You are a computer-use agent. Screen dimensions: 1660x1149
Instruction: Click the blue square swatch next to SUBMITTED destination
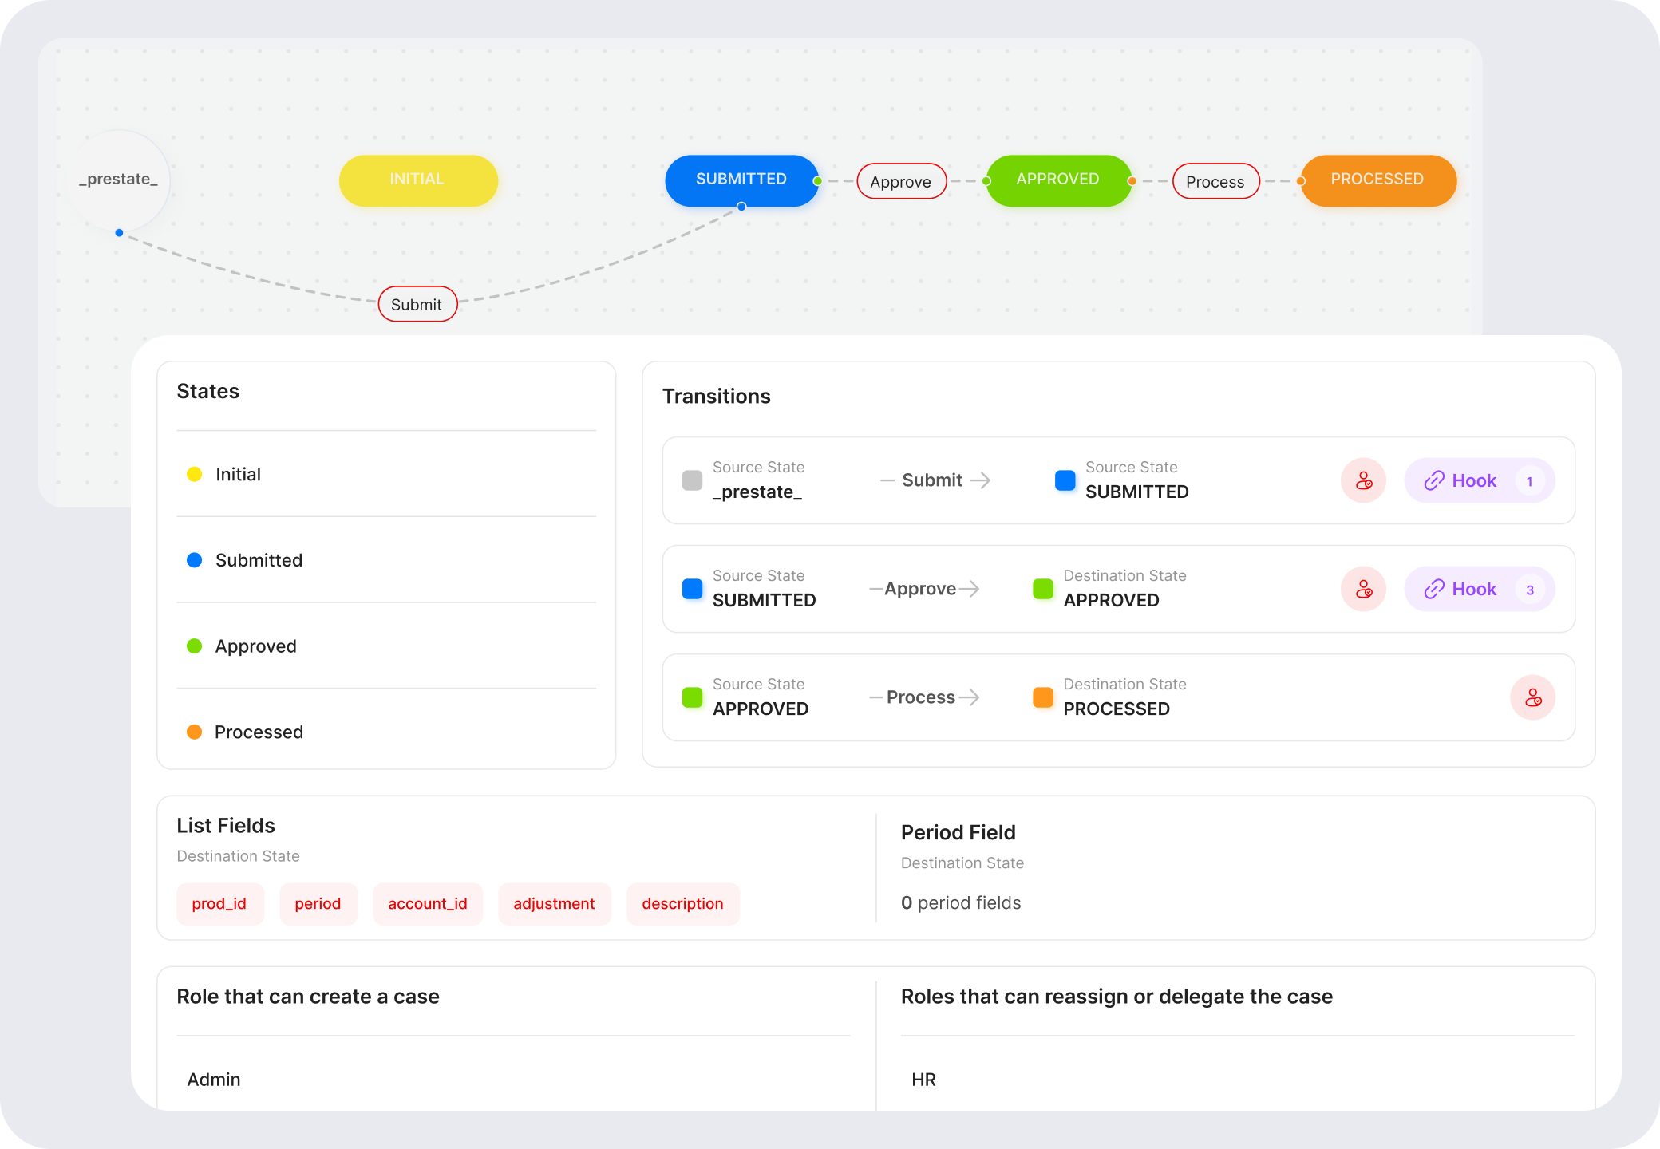tap(1065, 480)
